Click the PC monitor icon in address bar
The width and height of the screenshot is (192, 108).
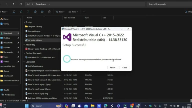(28, 4)
